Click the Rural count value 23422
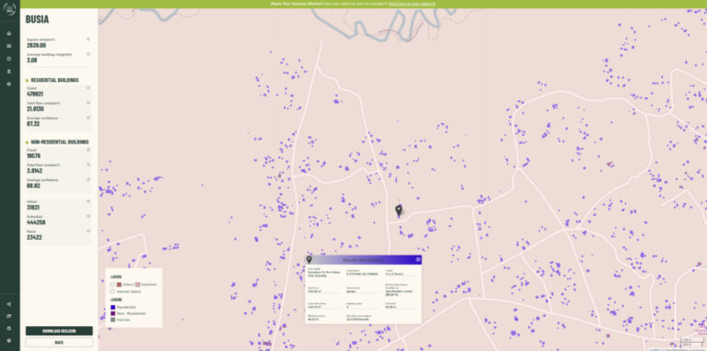The width and height of the screenshot is (707, 351). 34,237
